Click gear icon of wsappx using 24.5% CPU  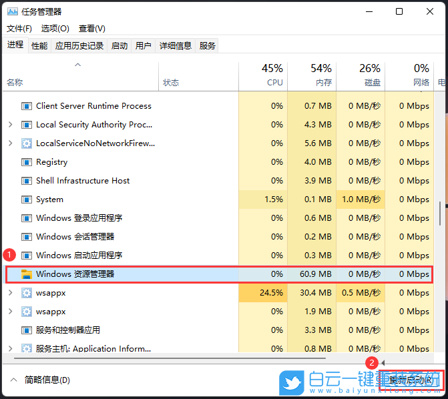pyautogui.click(x=27, y=293)
